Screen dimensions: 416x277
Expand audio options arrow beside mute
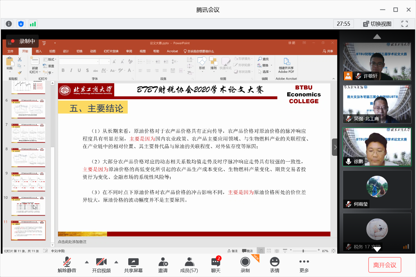[x=87, y=262]
